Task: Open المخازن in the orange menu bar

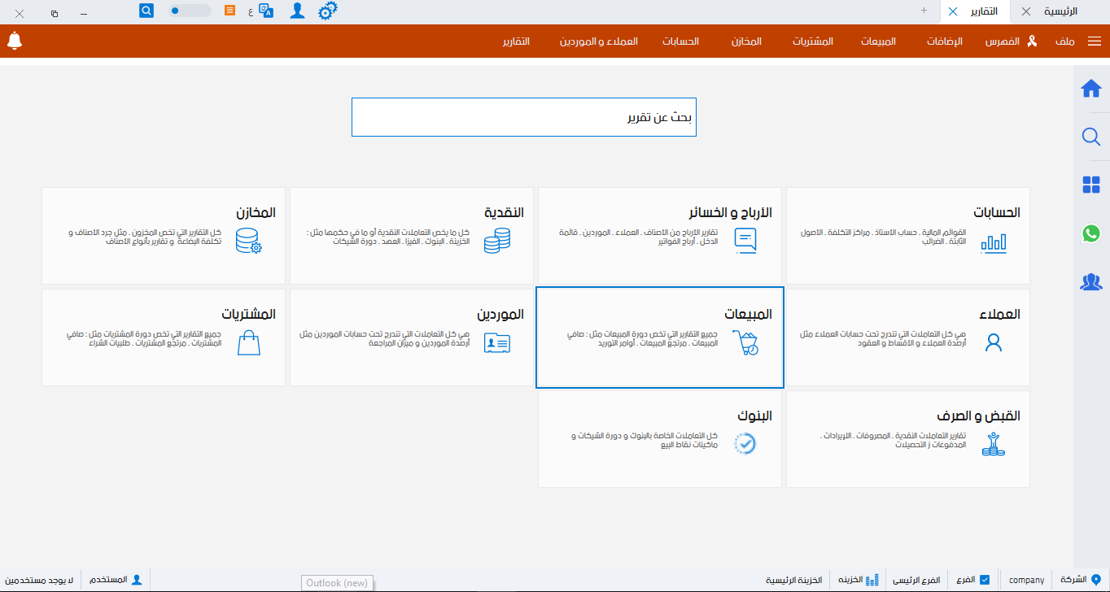Action: coord(747,41)
